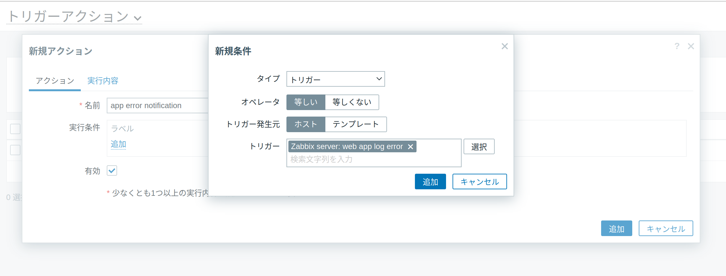This screenshot has height=276, width=726.
Task: Choose ホスト as trigger source
Action: coord(306,124)
